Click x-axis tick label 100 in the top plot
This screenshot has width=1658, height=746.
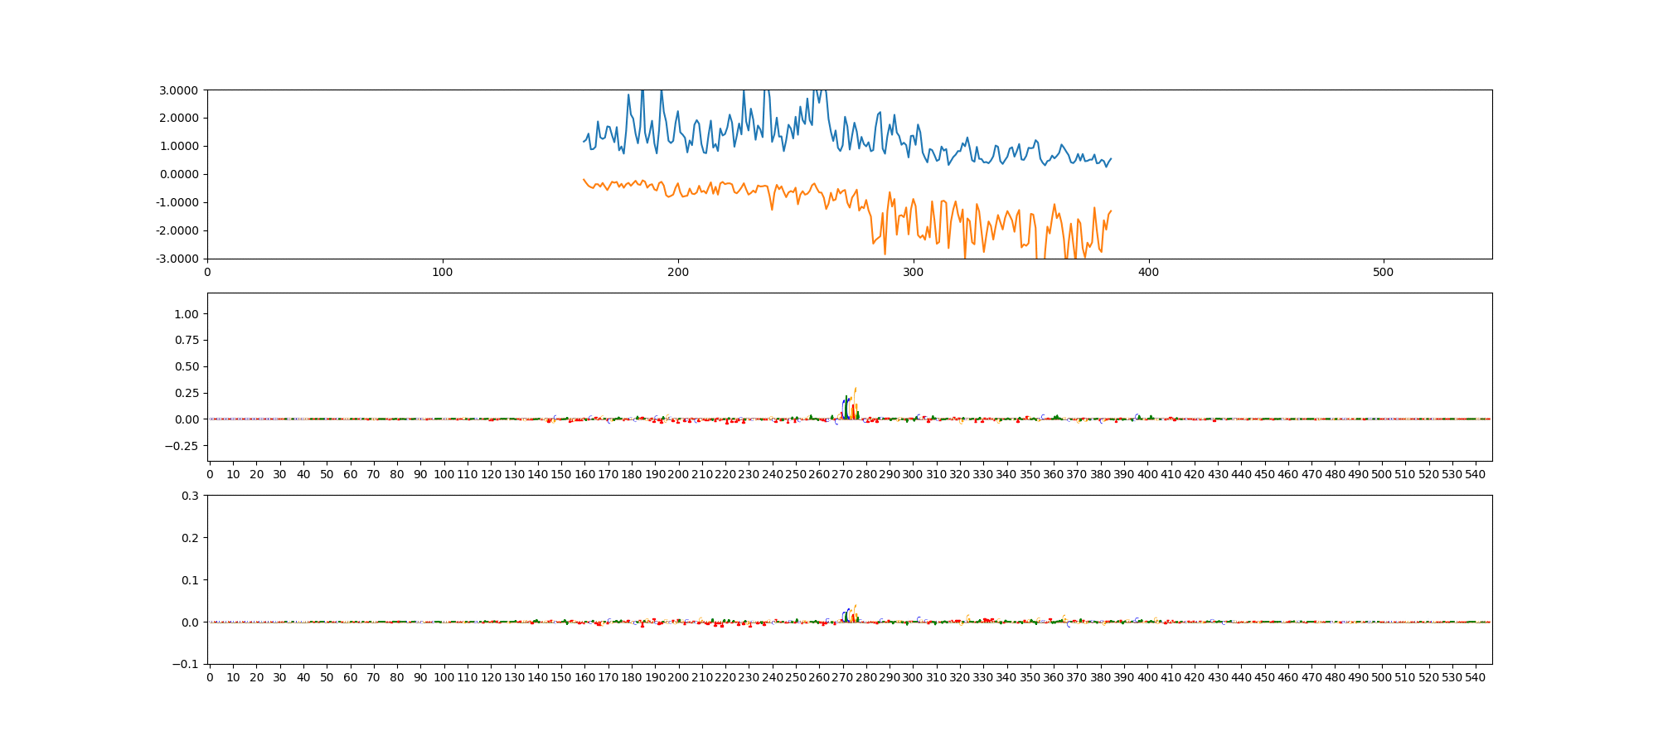click(443, 271)
